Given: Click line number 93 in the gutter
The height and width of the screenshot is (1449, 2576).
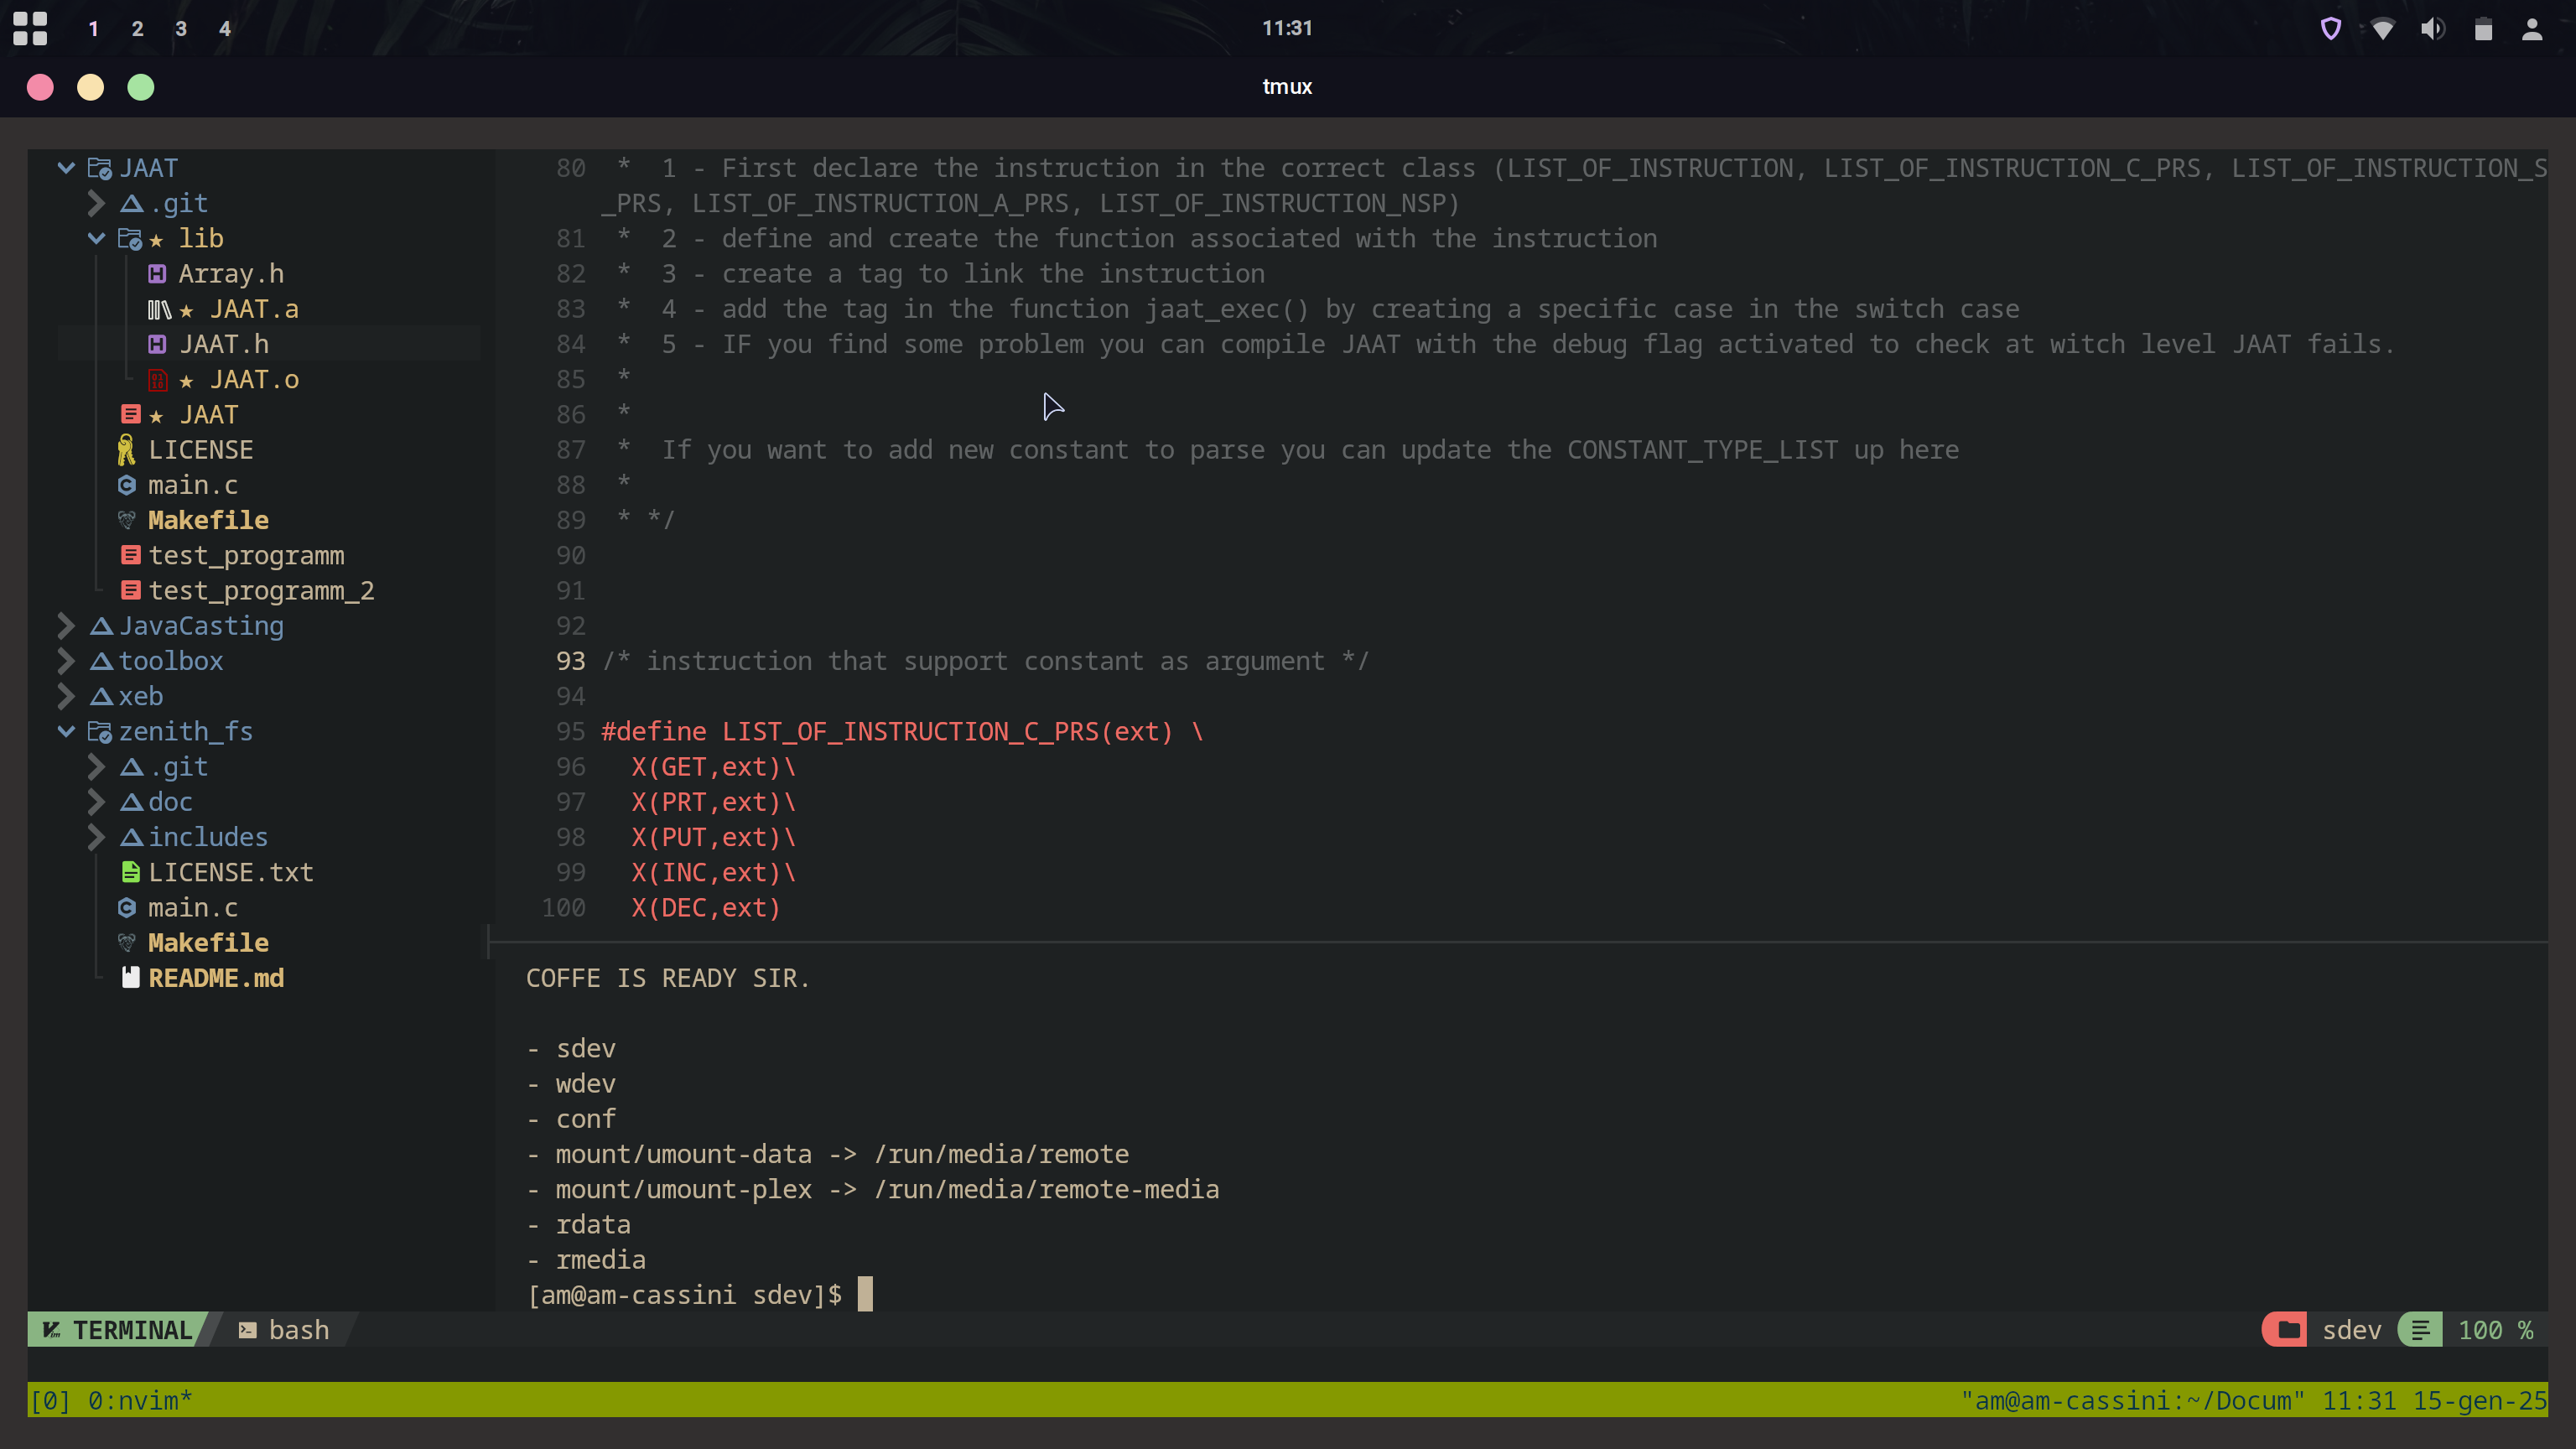Looking at the screenshot, I should point(570,661).
